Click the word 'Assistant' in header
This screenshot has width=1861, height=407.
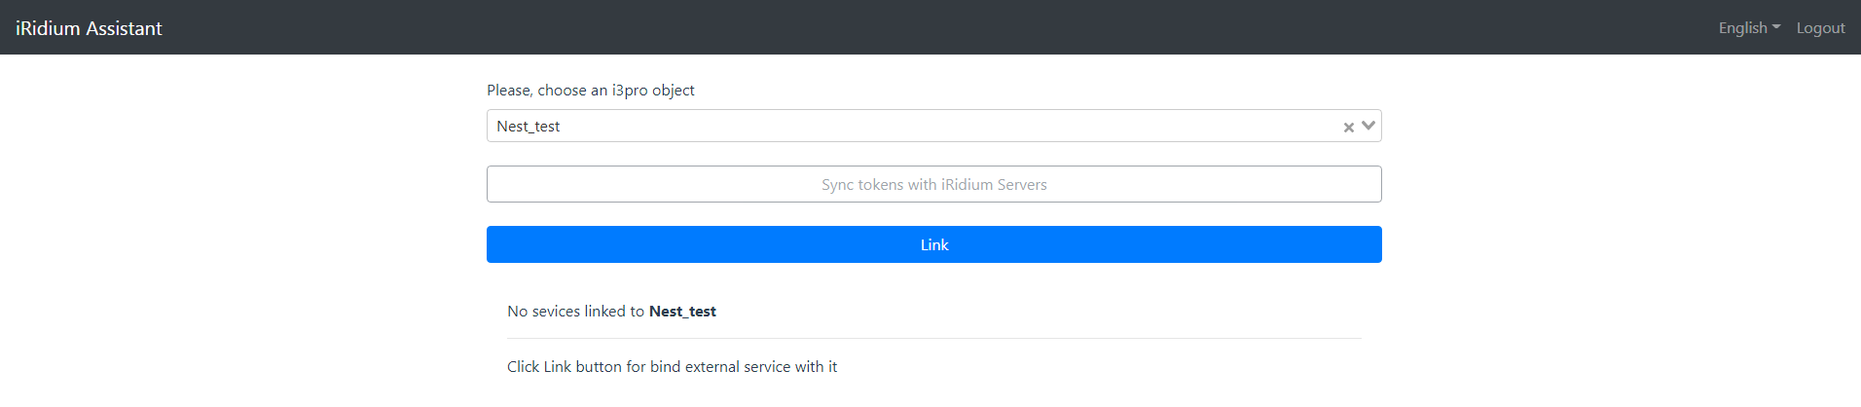[x=124, y=28]
